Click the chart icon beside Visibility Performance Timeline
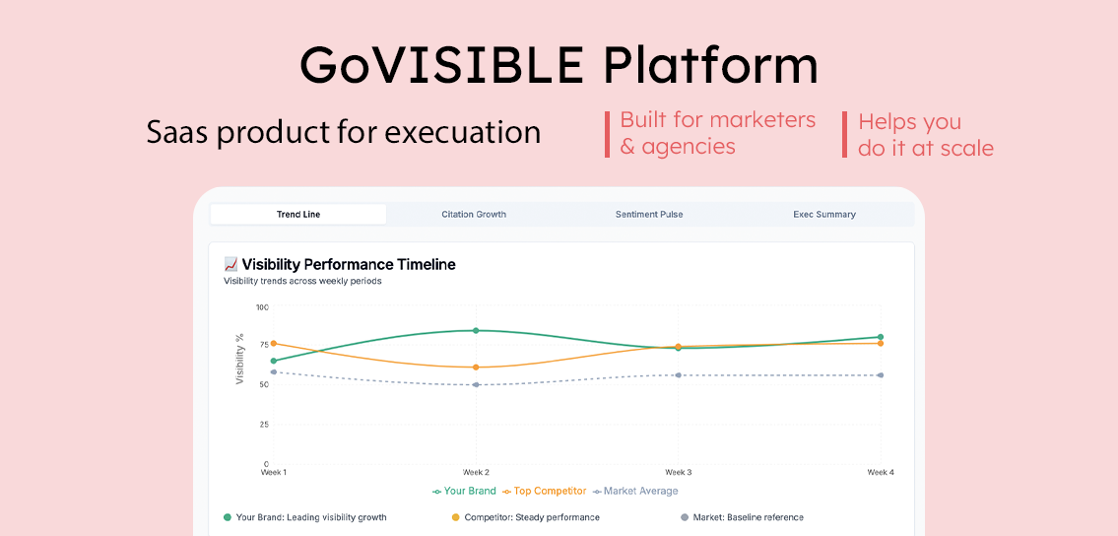 point(230,264)
